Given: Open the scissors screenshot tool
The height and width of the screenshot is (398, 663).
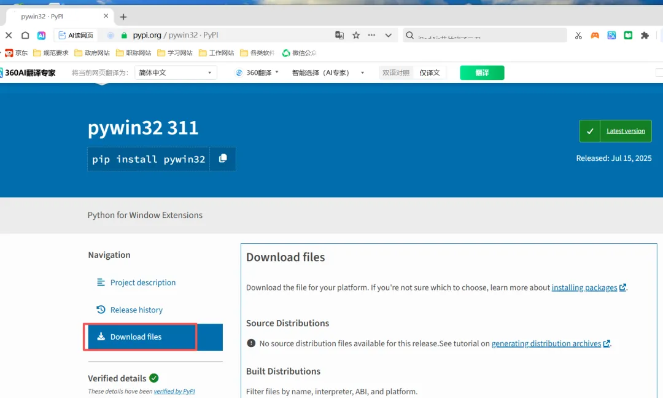Looking at the screenshot, I should (578, 36).
